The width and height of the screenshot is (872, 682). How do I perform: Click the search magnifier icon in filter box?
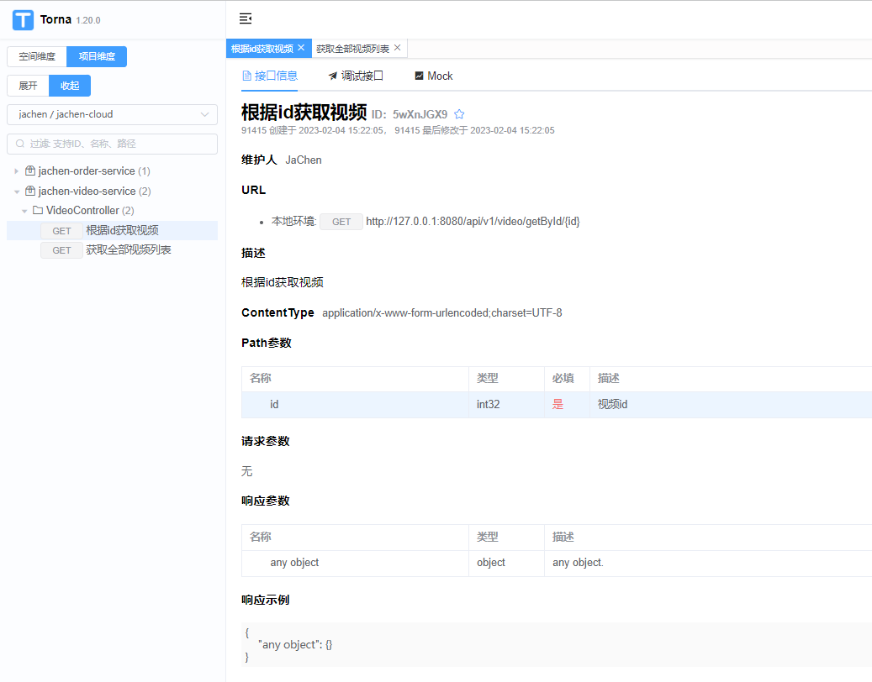pos(20,144)
